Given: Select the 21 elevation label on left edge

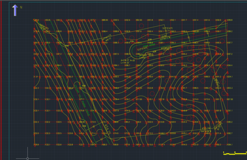Looking at the screenshot, I should point(37,77).
